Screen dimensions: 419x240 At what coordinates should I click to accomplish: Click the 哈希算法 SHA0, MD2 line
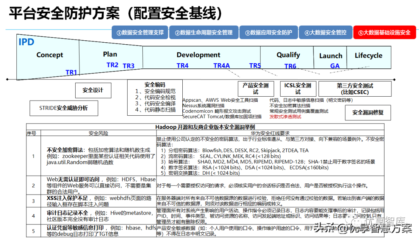[x=268, y=162]
